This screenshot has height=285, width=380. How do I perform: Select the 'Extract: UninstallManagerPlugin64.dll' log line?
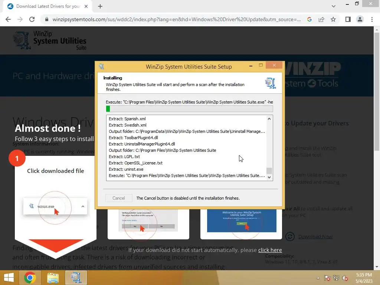tap(142, 144)
